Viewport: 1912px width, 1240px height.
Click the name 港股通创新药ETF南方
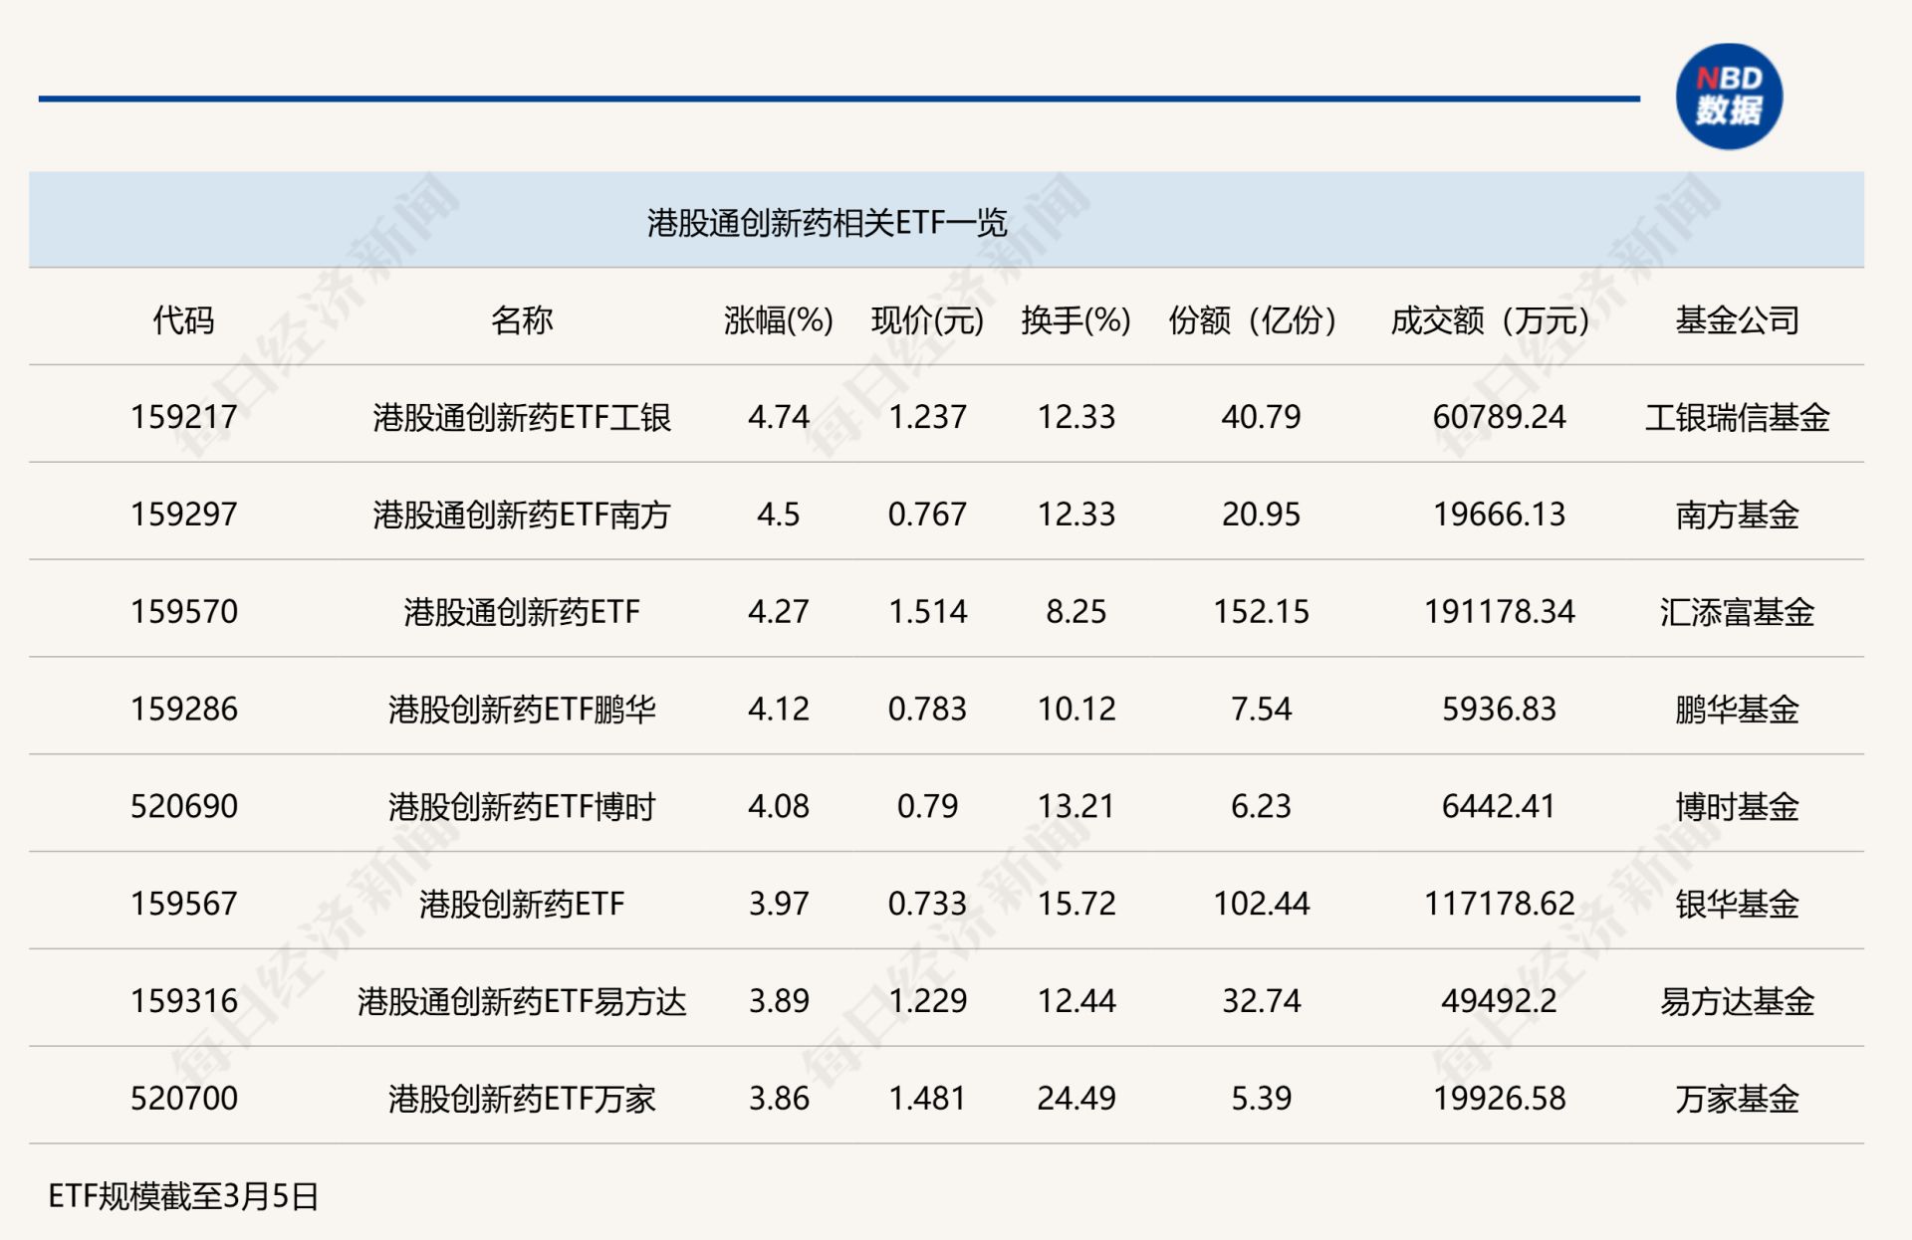522,515
